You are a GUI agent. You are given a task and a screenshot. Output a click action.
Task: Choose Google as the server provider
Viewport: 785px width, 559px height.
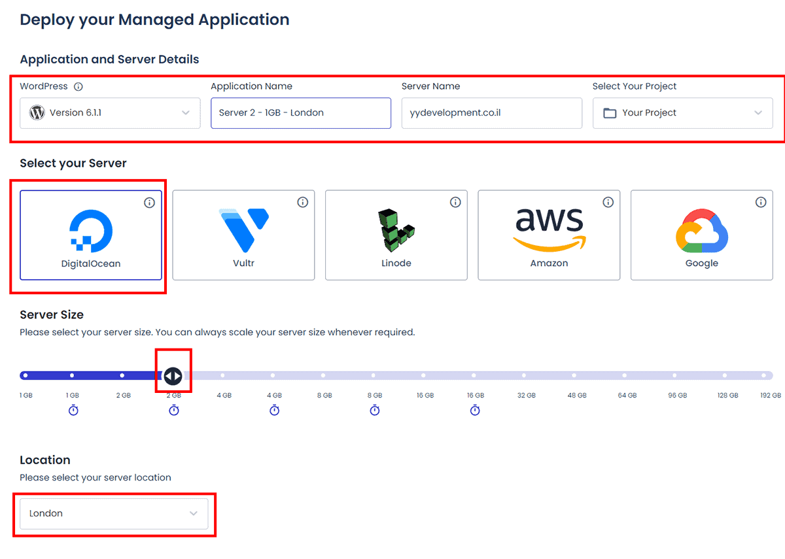point(702,235)
